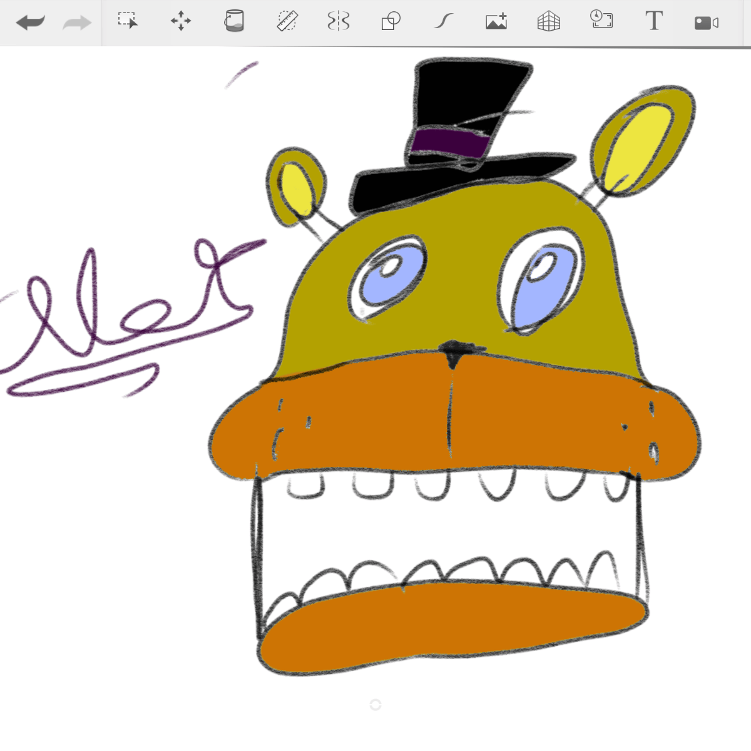Screen dimensions: 751x751
Task: Start the video camera recording
Action: 707,23
